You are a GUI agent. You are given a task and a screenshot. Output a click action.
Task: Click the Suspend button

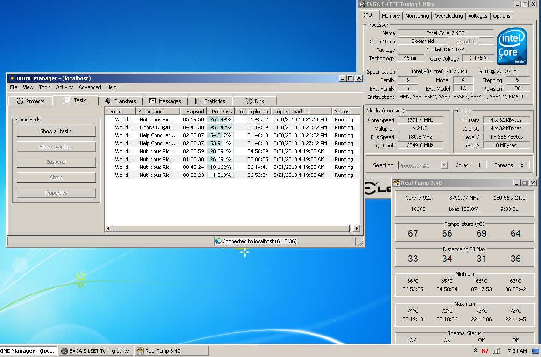(56, 162)
